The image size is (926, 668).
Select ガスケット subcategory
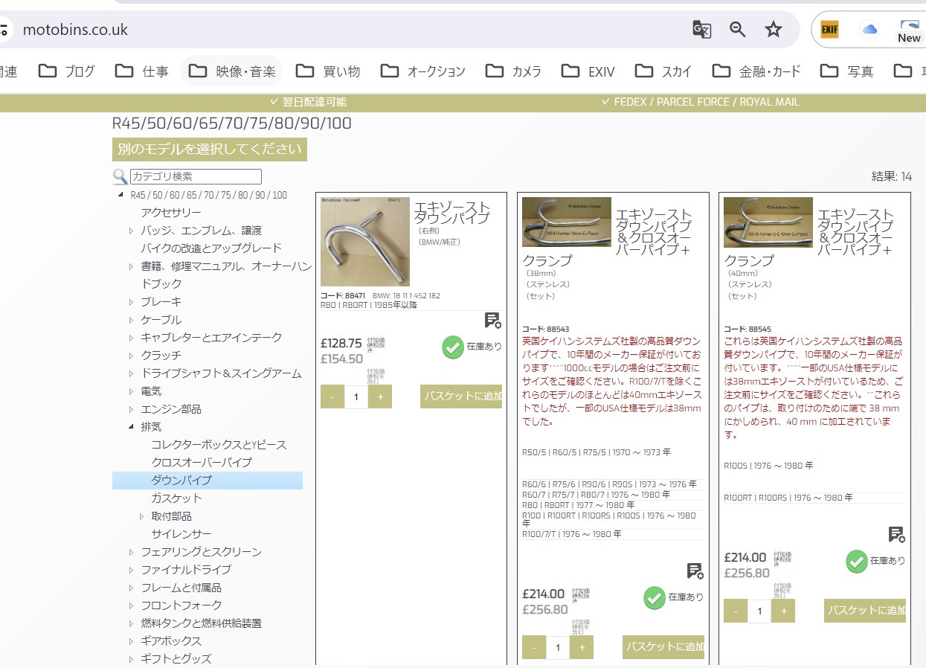click(x=176, y=498)
